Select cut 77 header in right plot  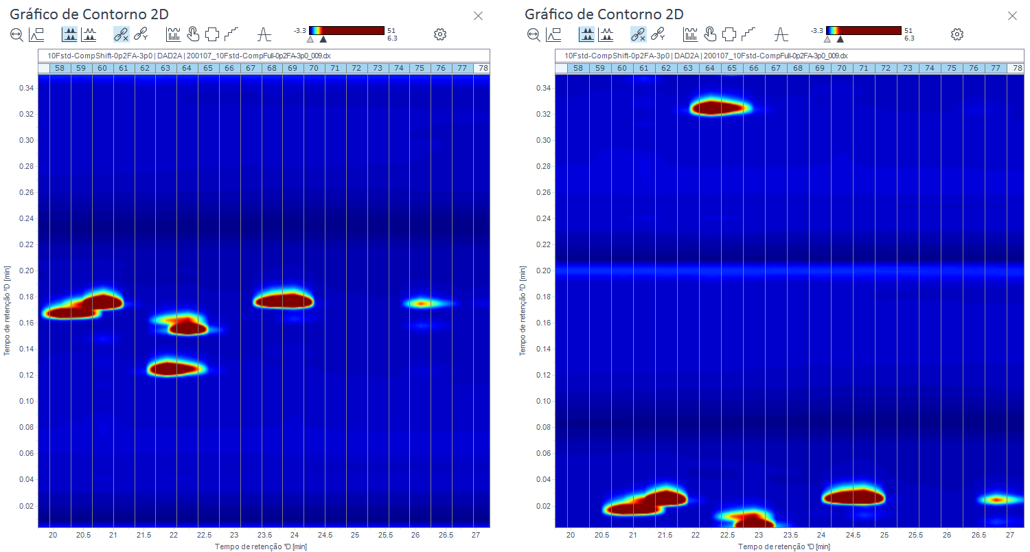point(996,68)
